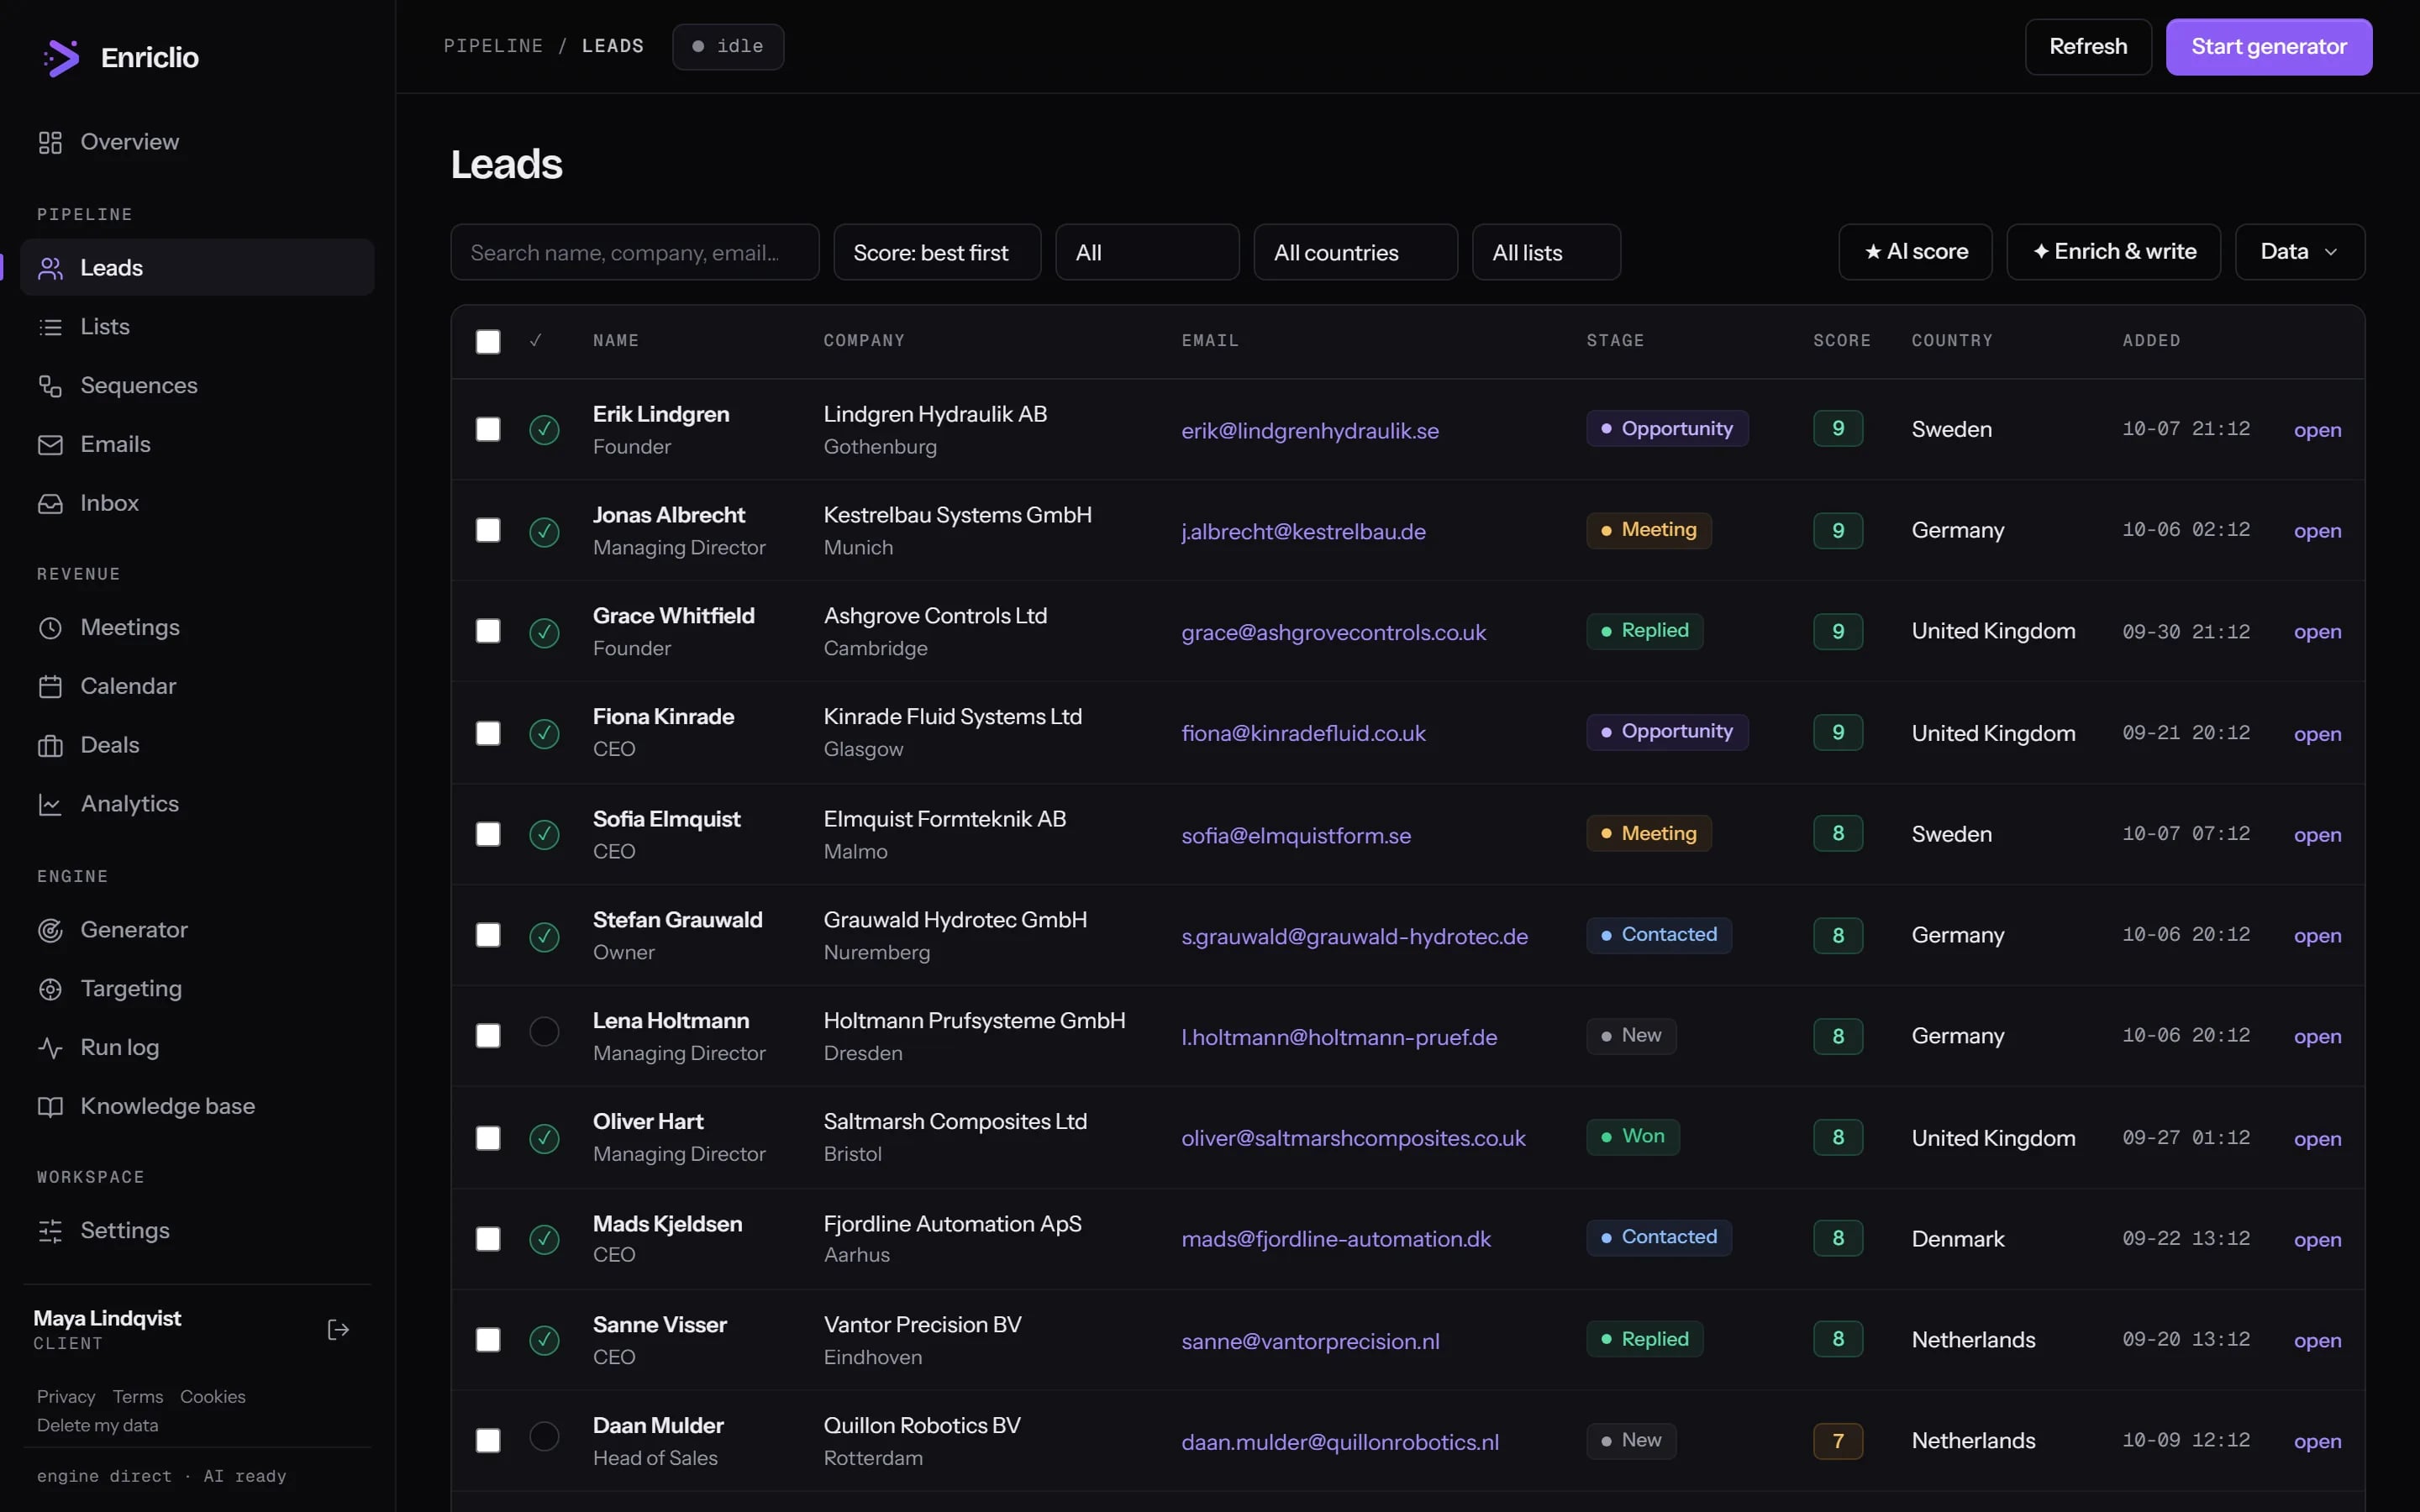The width and height of the screenshot is (2420, 1512).
Task: Click the idle status badge
Action: pyautogui.click(x=728, y=47)
